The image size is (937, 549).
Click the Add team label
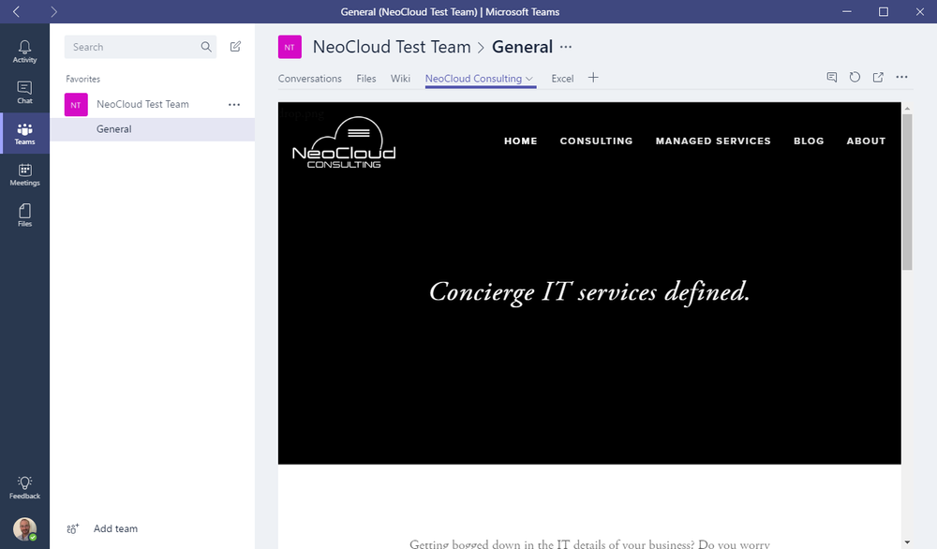(x=115, y=528)
